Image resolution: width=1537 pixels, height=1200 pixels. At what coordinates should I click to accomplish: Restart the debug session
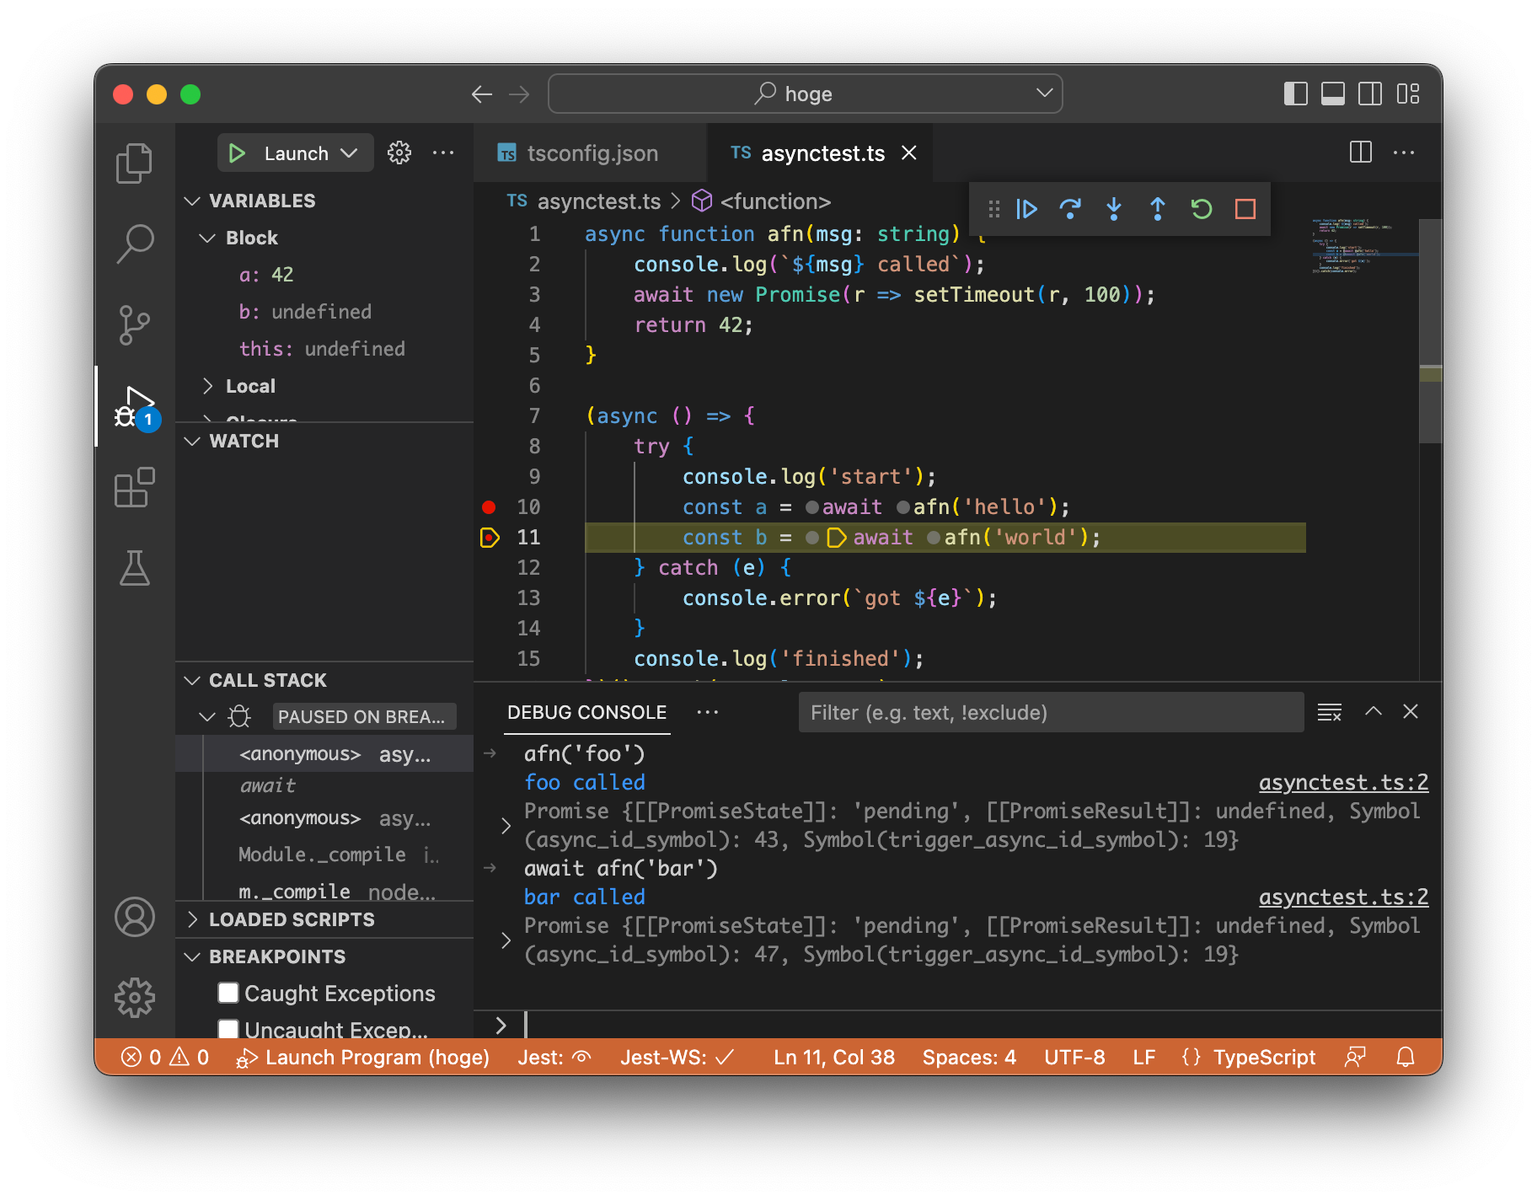(1202, 209)
